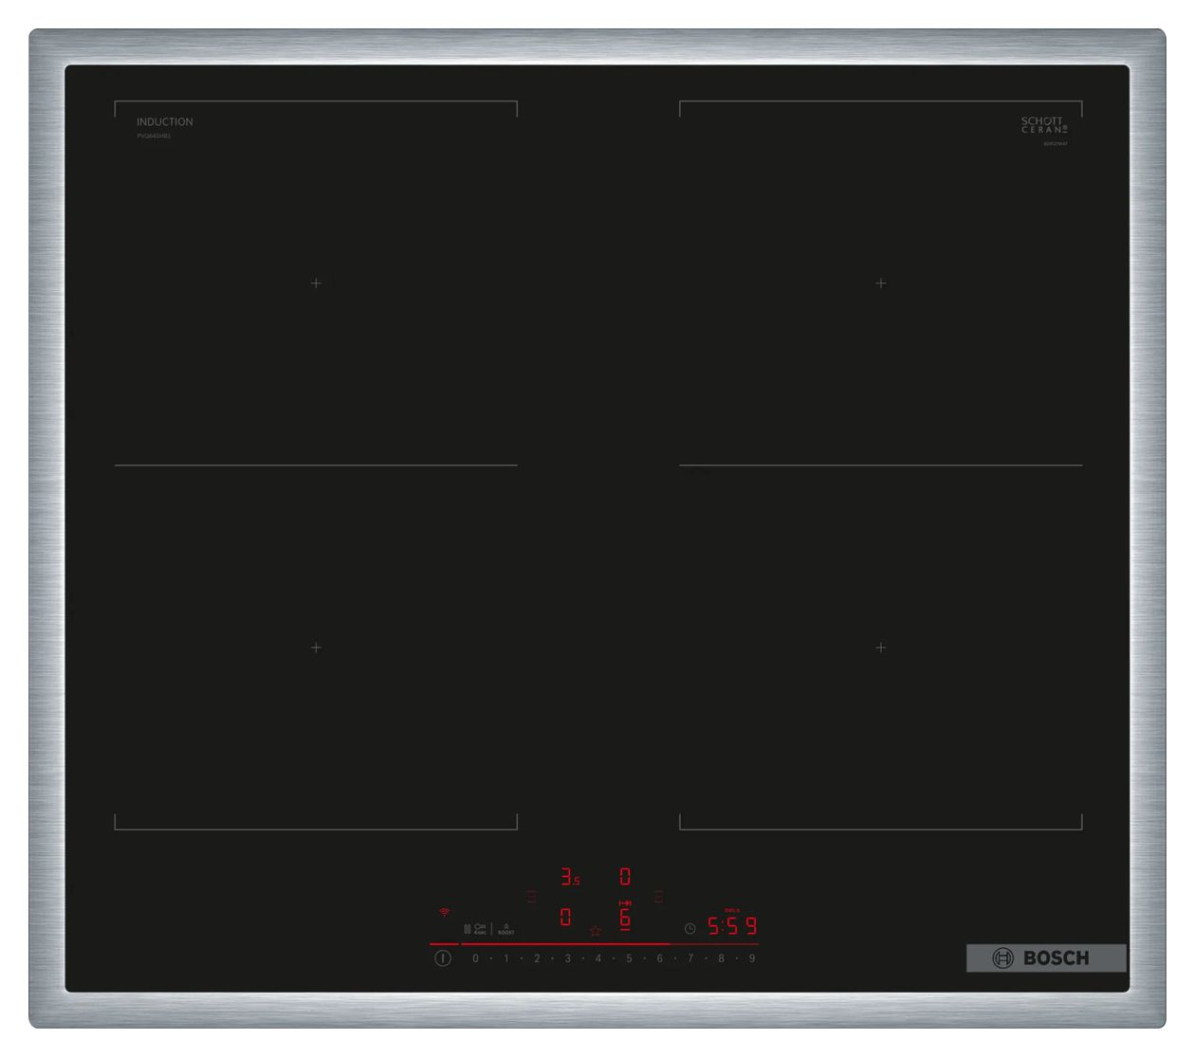Set power level 9 on slider
This screenshot has height=1057, width=1195.
click(752, 958)
